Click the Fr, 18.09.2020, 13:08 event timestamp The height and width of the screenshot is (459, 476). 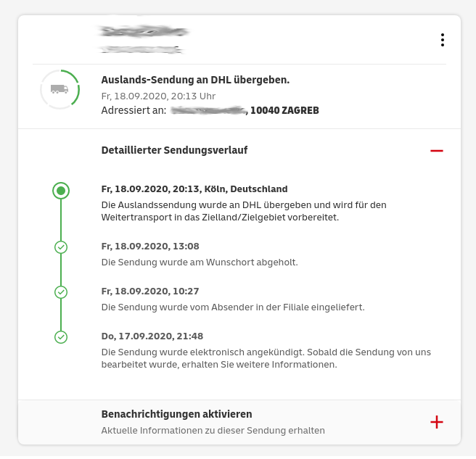point(150,246)
